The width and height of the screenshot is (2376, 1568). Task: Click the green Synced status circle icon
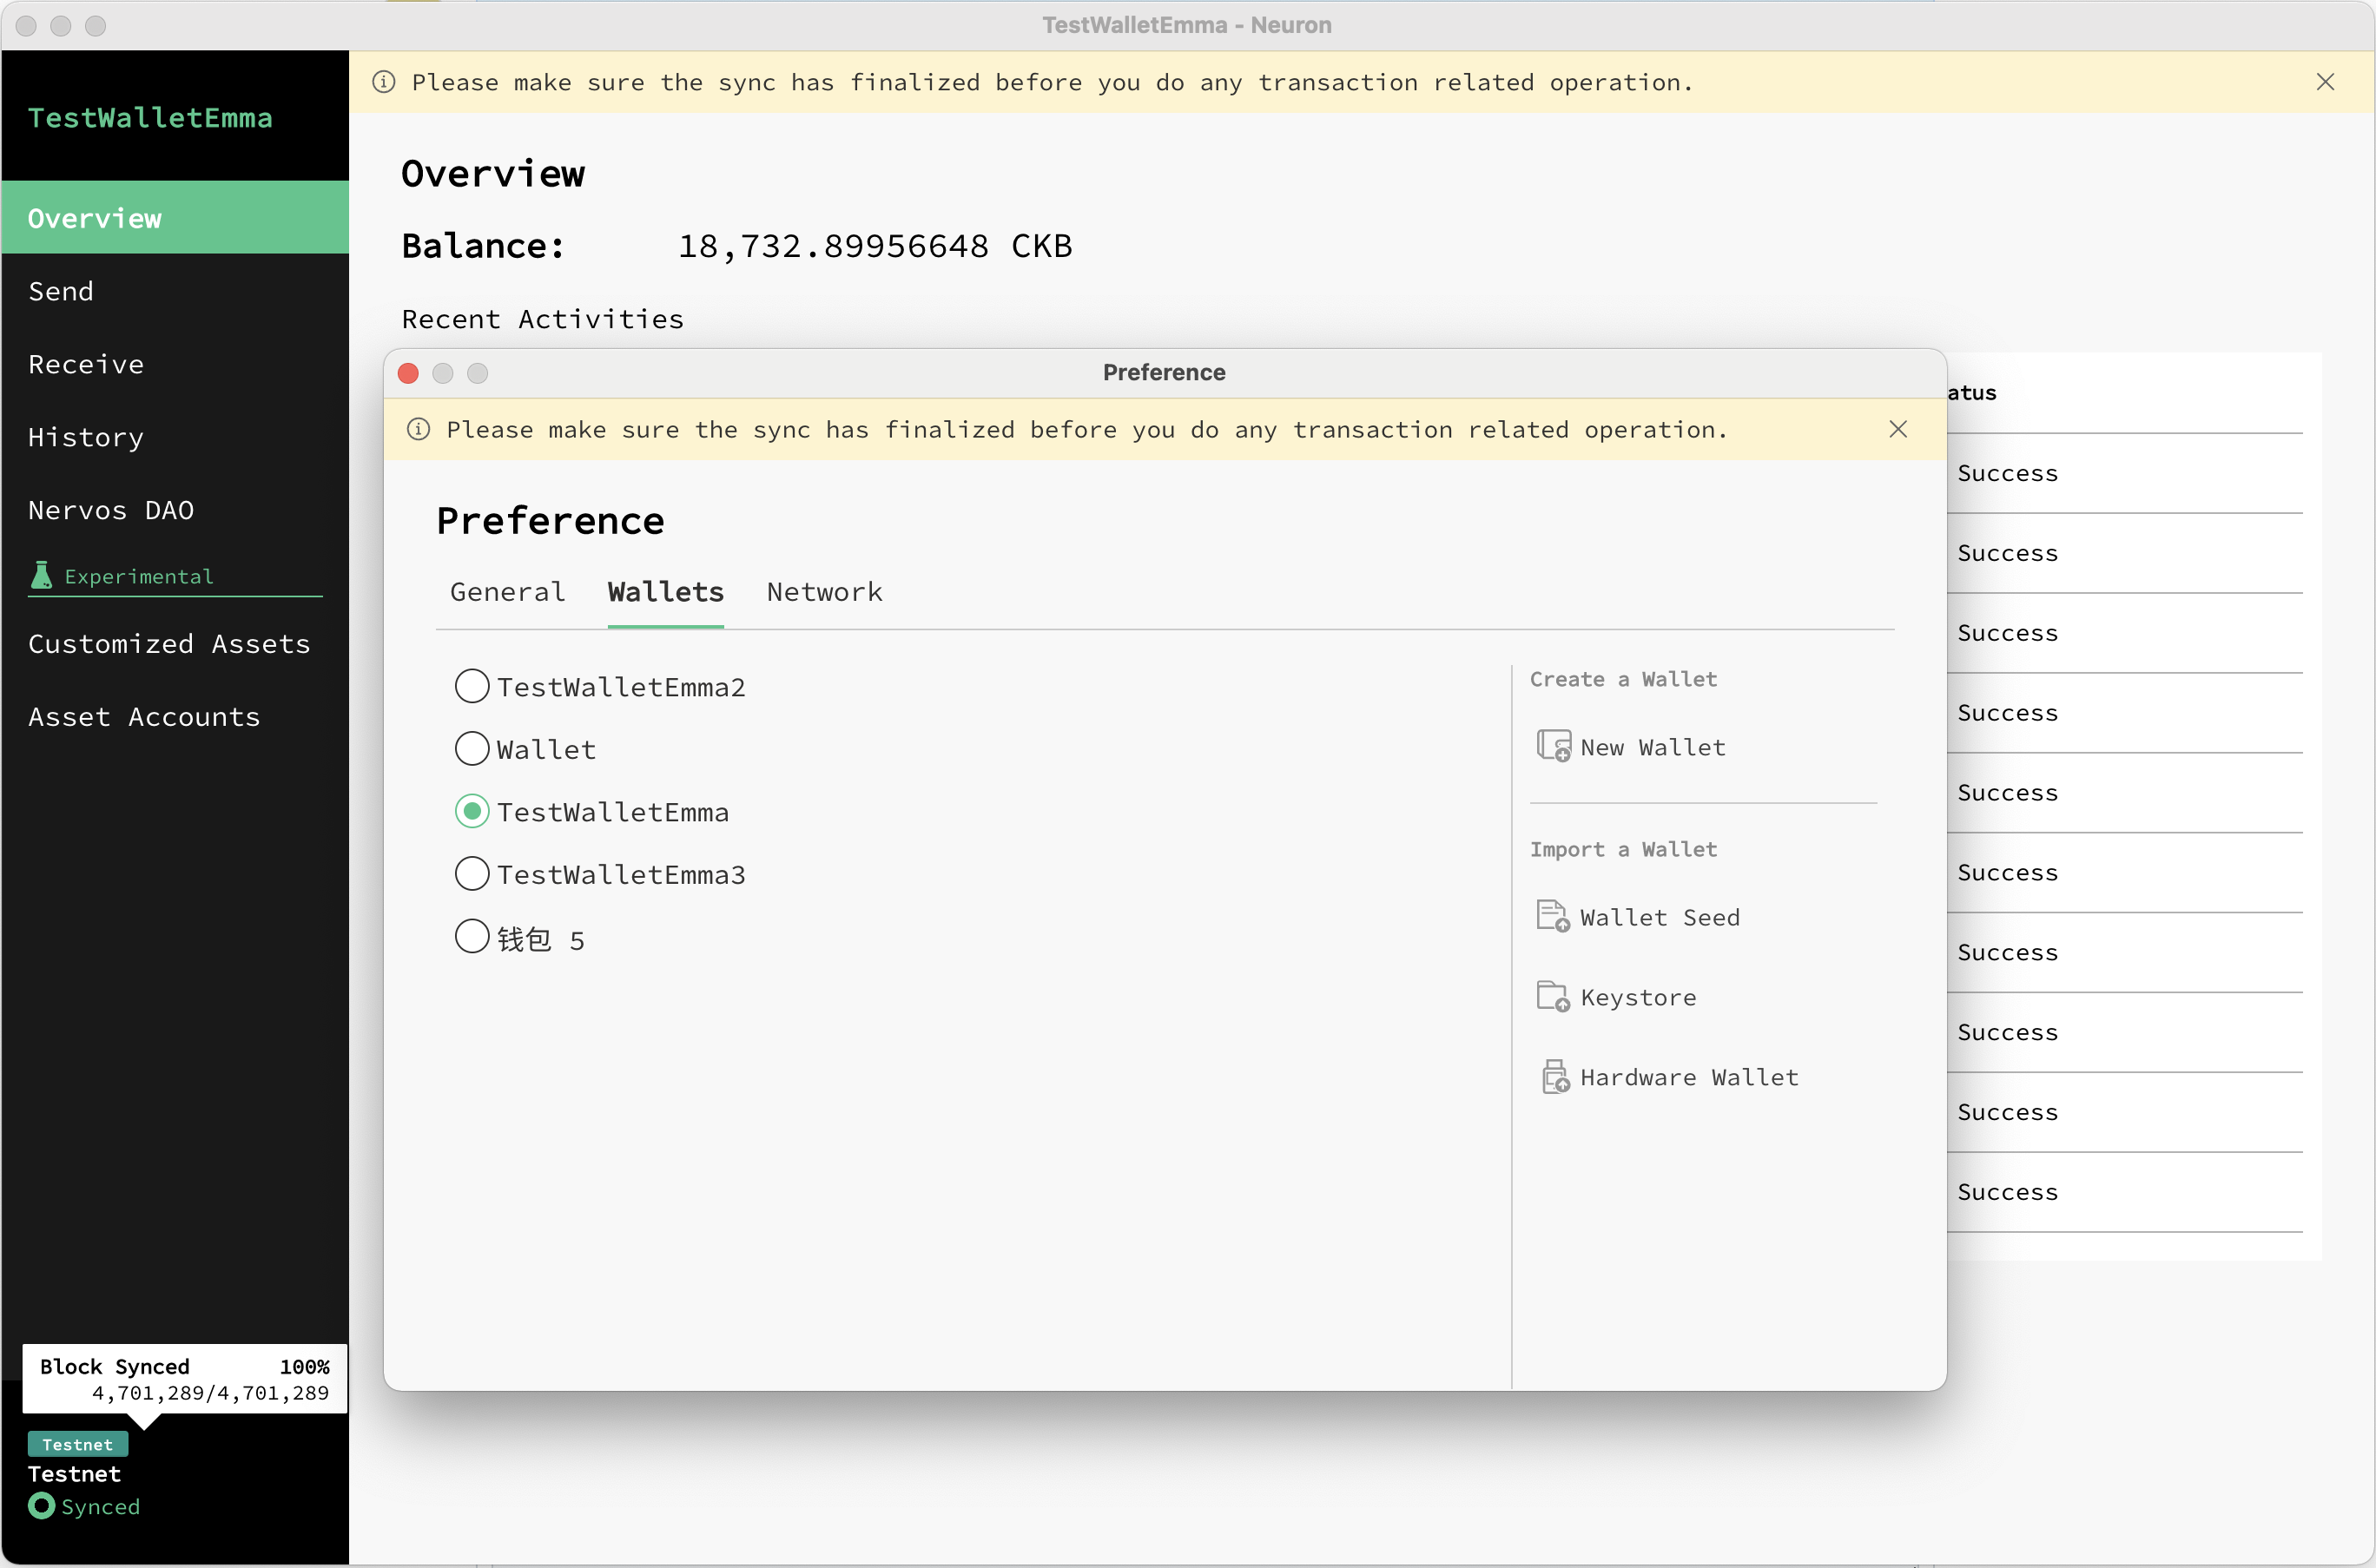[x=41, y=1506]
